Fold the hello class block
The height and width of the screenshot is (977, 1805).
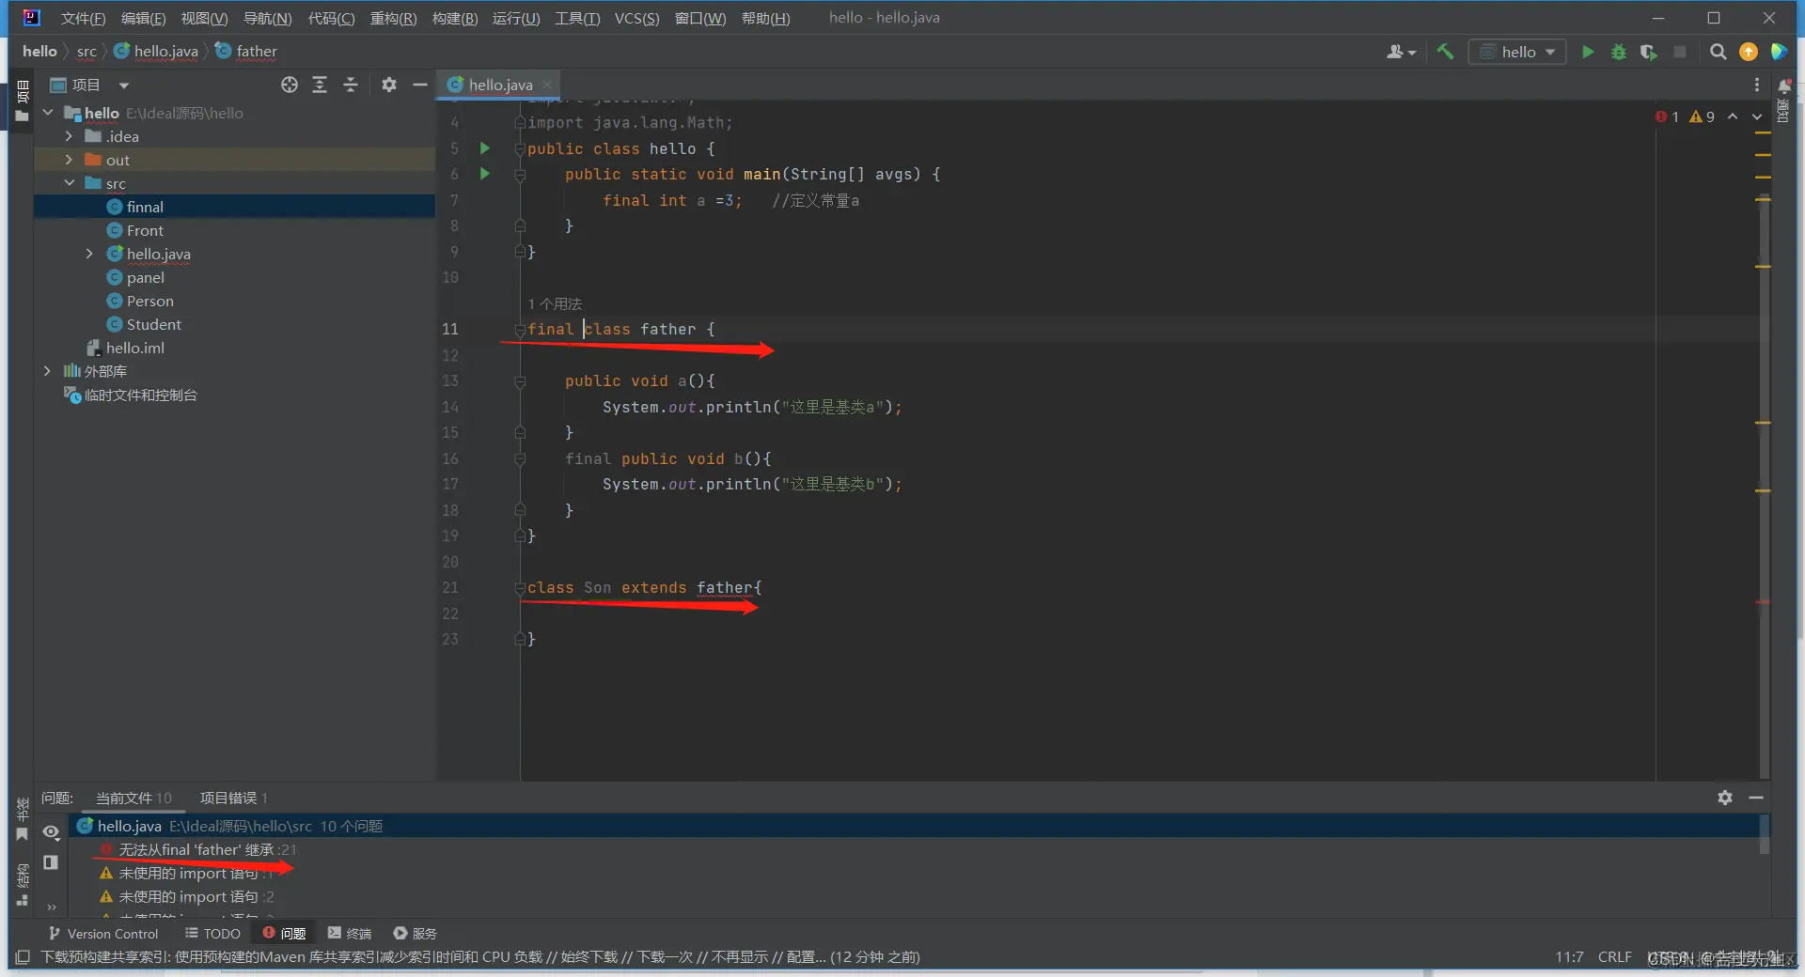pyautogui.click(x=520, y=149)
